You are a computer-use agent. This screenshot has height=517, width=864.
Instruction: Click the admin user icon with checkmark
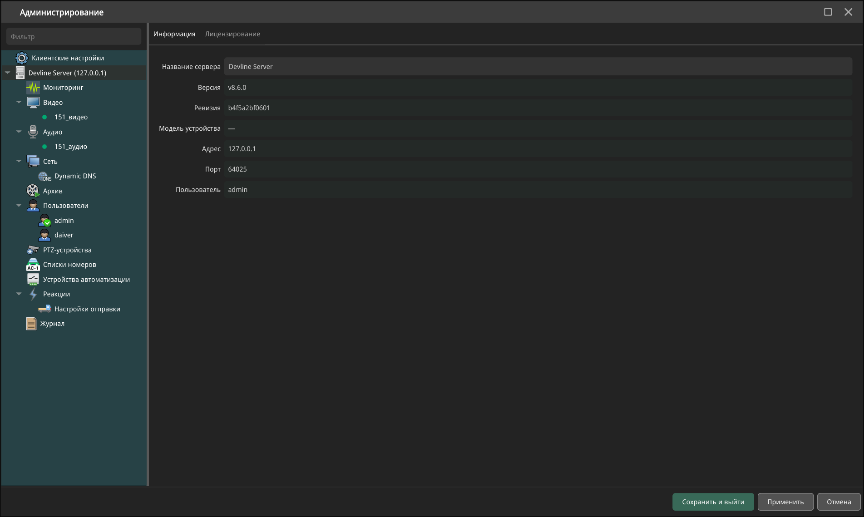coord(44,221)
